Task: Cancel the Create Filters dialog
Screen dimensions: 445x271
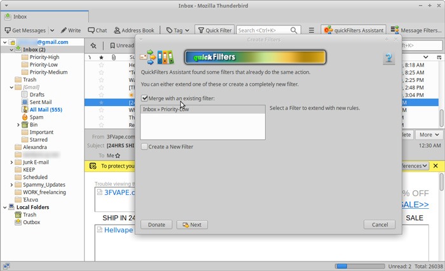Action: click(380, 225)
